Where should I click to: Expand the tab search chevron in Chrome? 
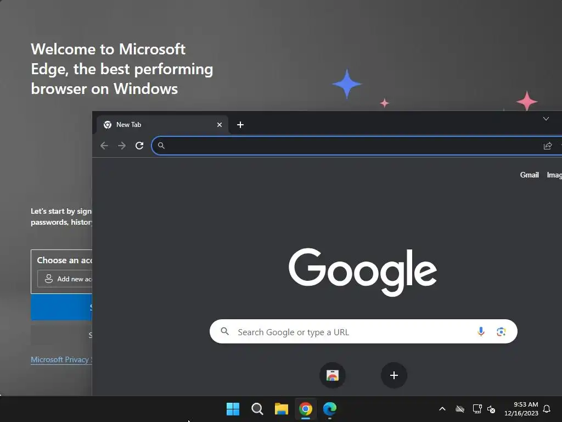(x=546, y=119)
